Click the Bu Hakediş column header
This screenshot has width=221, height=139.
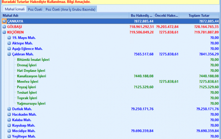pos(142,15)
